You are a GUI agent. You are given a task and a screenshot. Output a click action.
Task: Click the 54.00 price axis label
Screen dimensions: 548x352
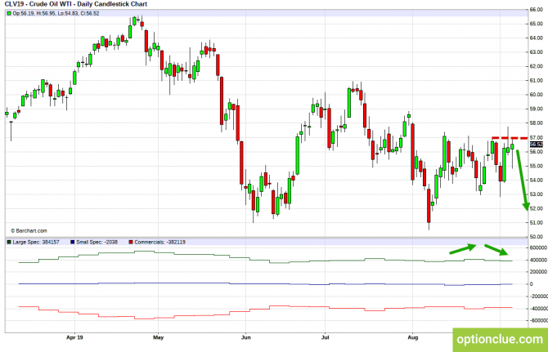(536, 180)
